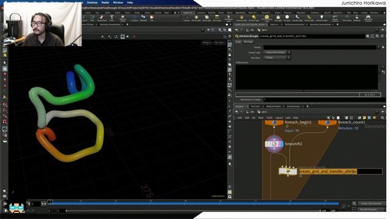Select the create_grid_and_transfer_attrib node icon

coord(288,172)
